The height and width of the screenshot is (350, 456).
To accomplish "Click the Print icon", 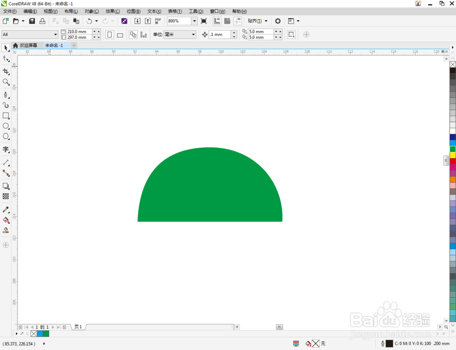I will click(42, 21).
